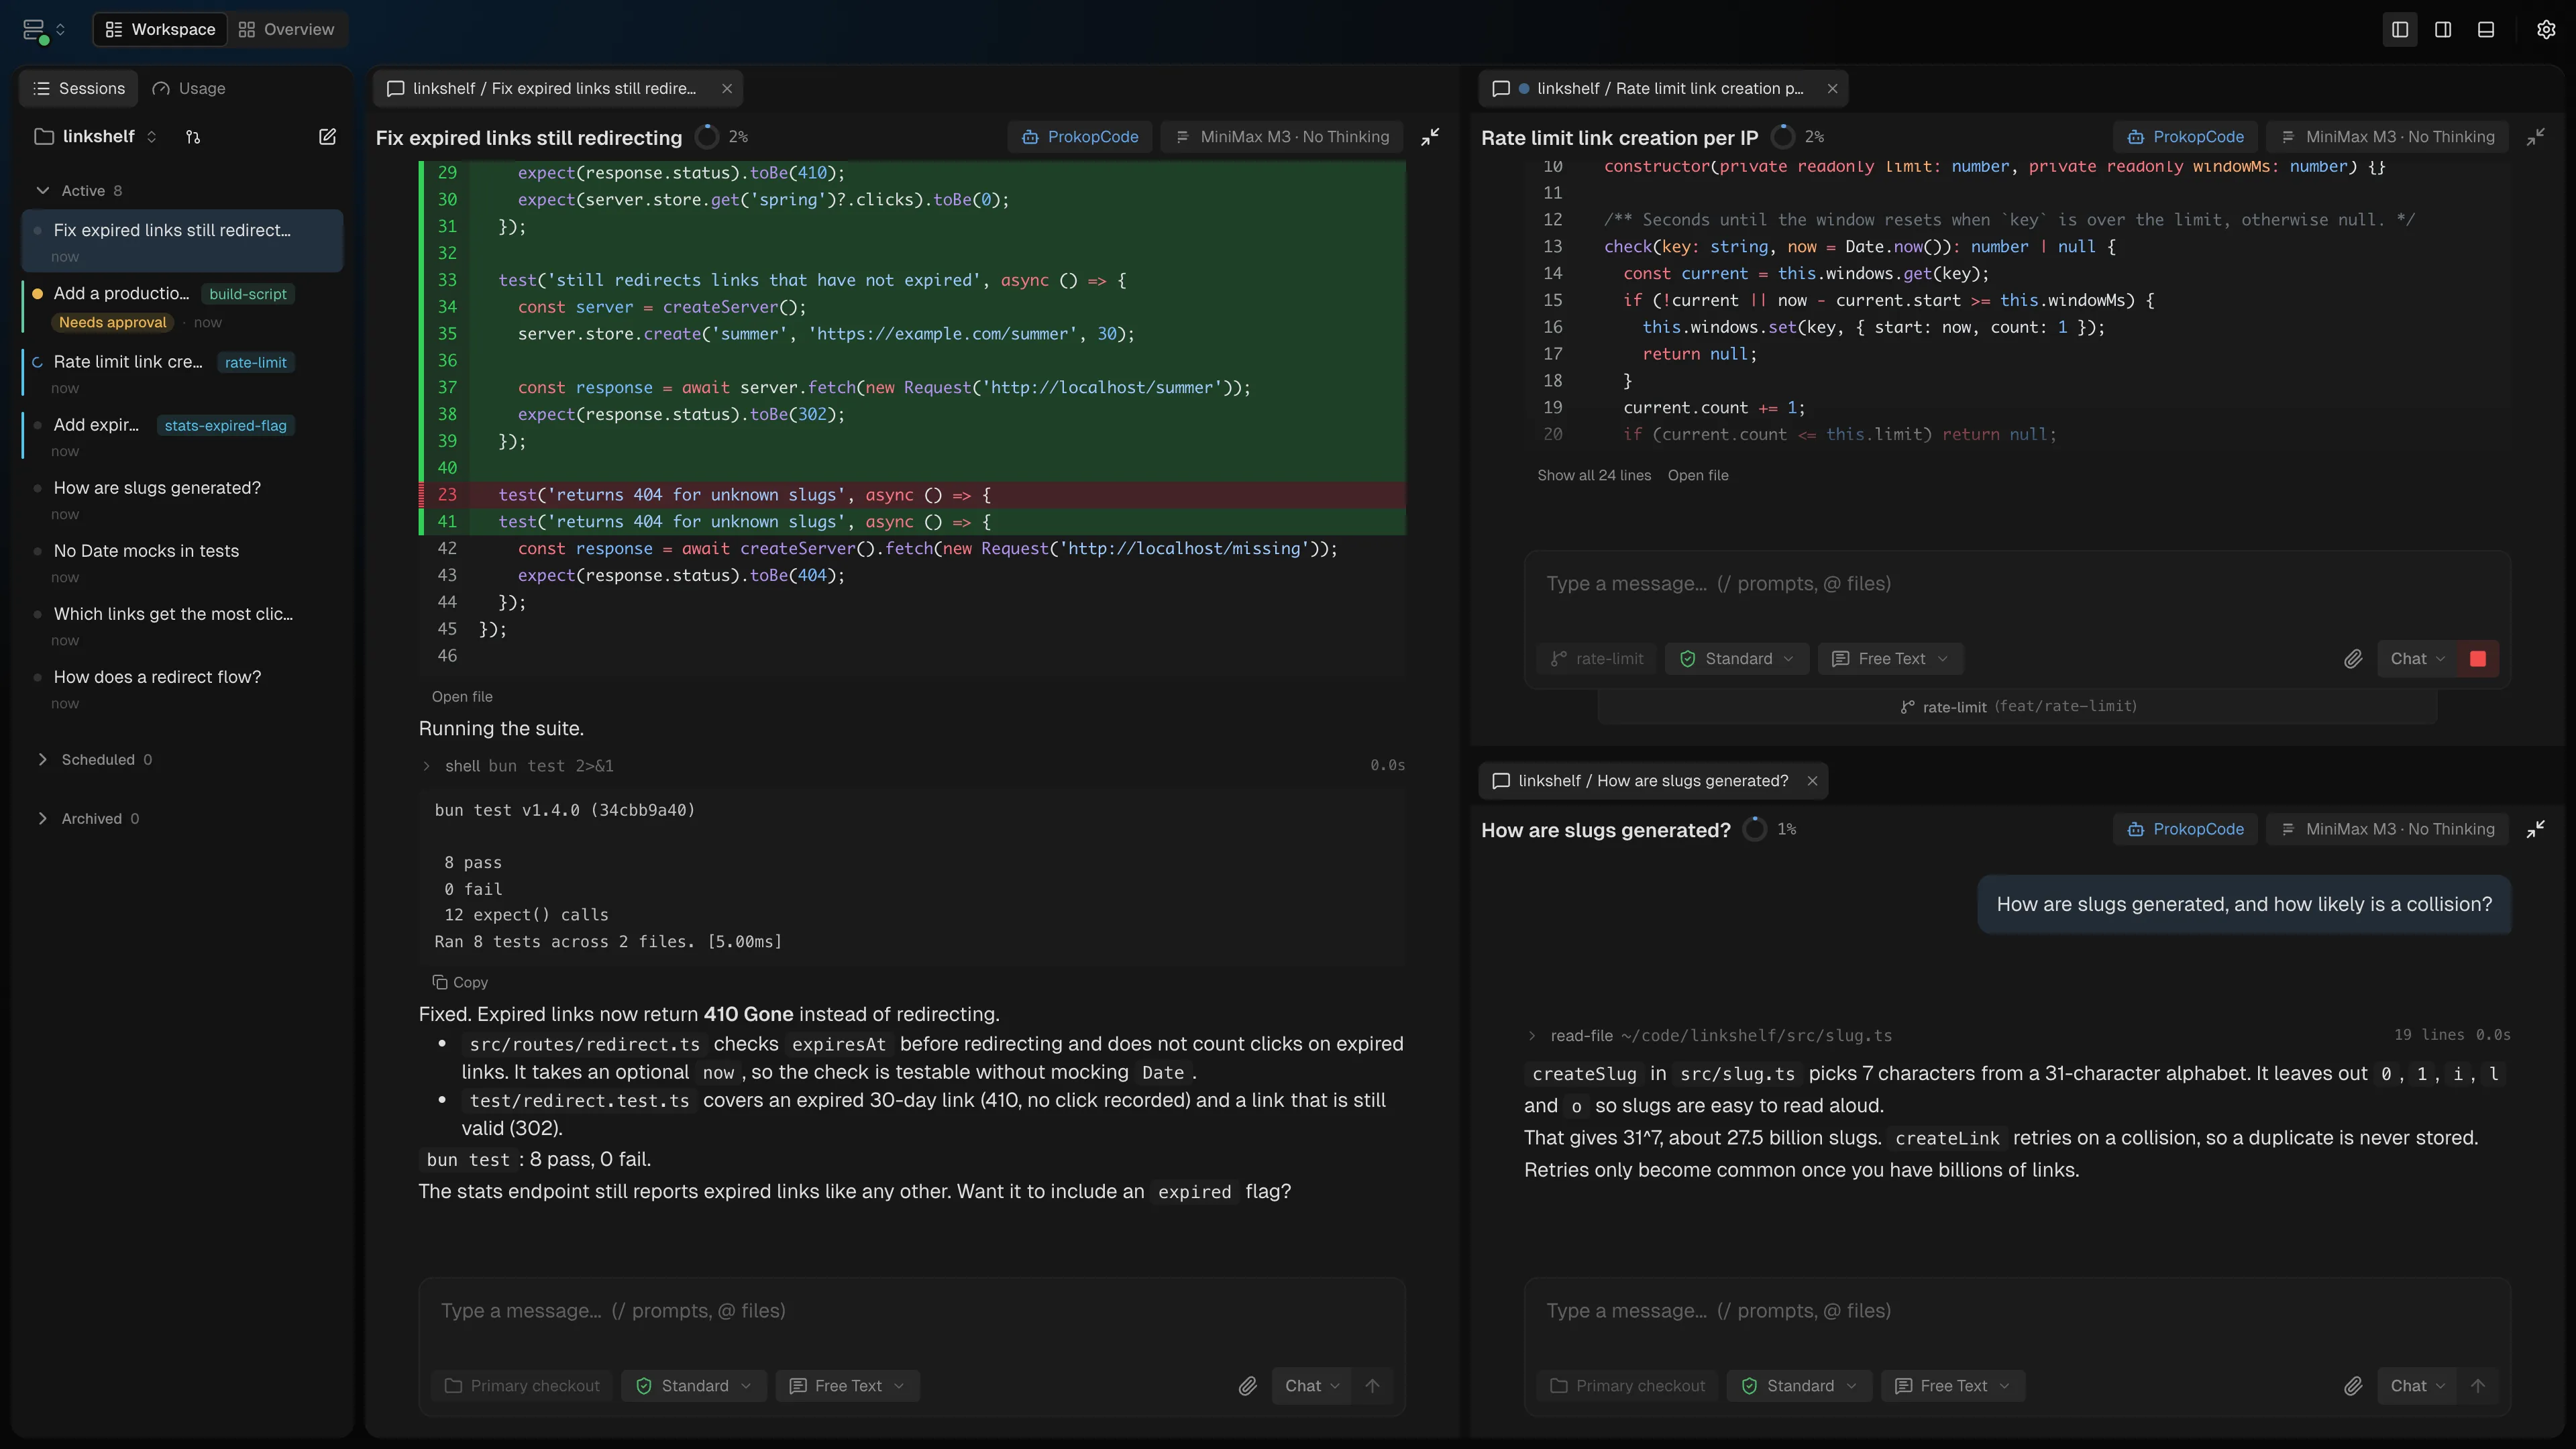Screen dimensions: 2576x1449
Task: Select the Workspace tab
Action: point(160,29)
